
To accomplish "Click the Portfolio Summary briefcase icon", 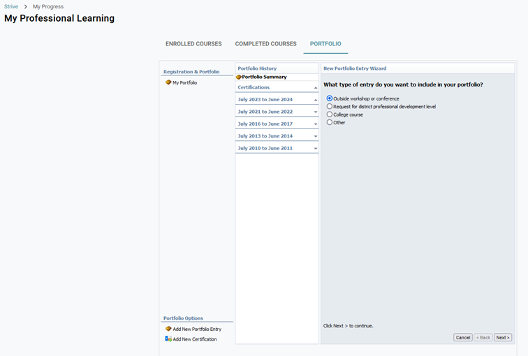I will click(239, 77).
